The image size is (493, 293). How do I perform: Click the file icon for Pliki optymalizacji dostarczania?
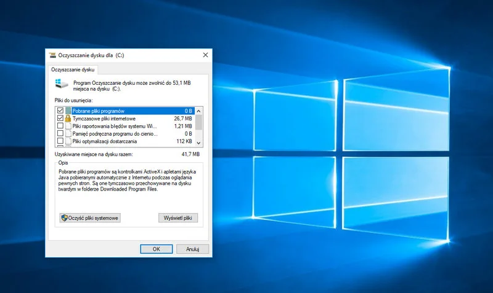(68, 141)
